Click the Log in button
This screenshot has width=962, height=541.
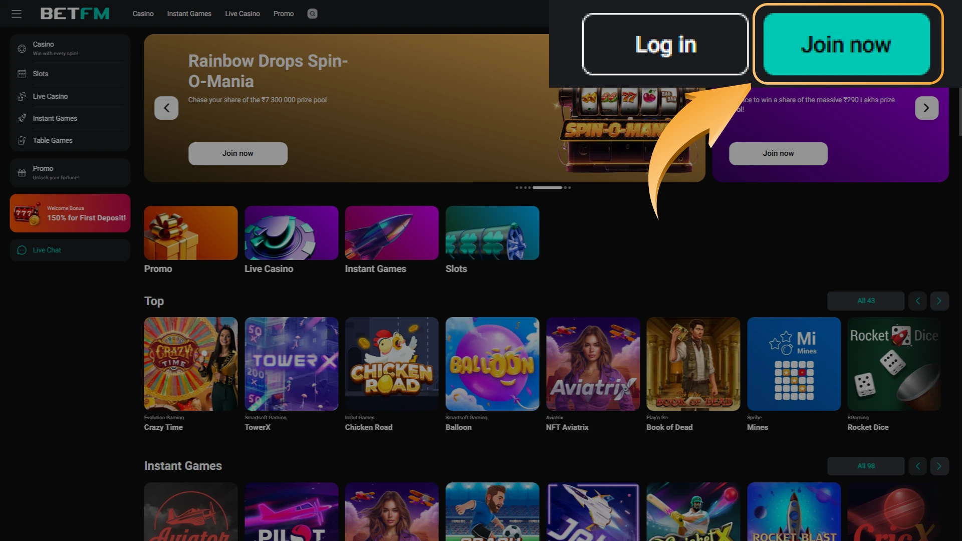(665, 44)
